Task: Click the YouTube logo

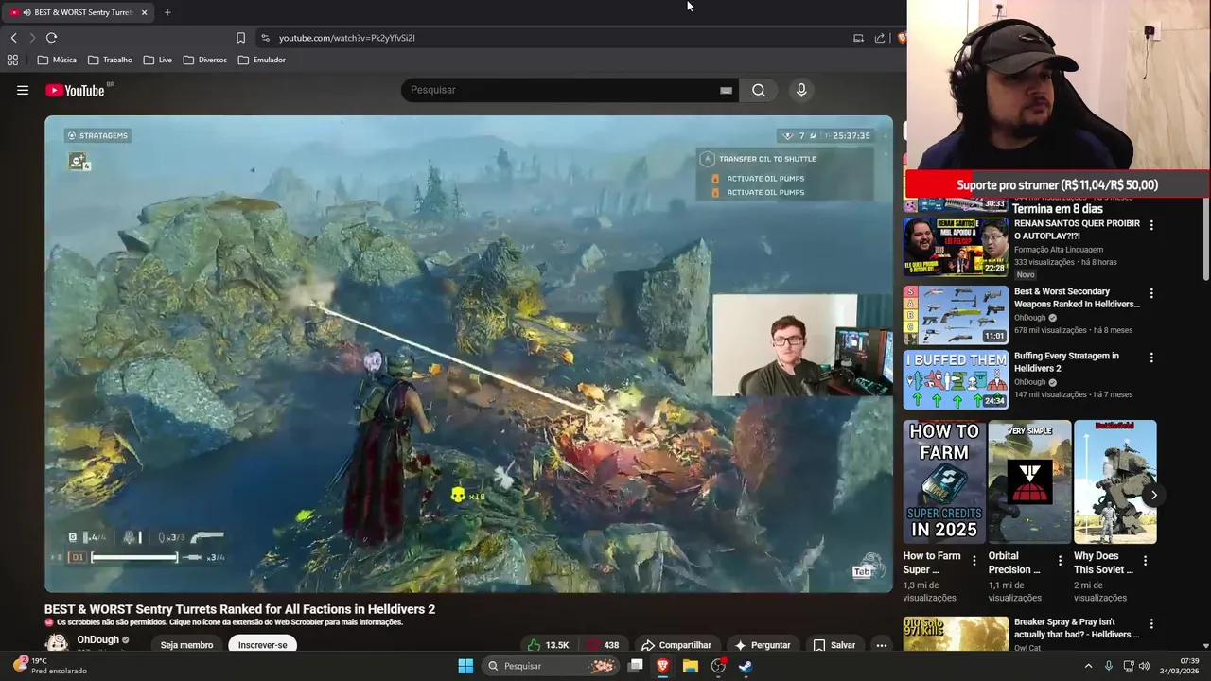Action: click(75, 90)
